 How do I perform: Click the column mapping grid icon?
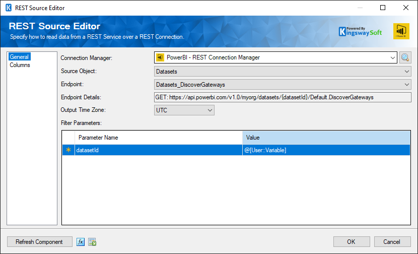[x=92, y=242]
